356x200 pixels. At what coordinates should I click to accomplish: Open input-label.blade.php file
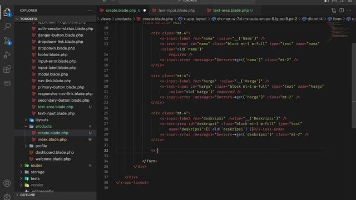point(57,68)
